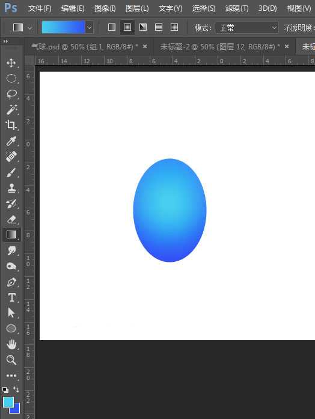Screen dimensions: 315x419
Task: Select the Sponge tool
Action: click(11, 266)
